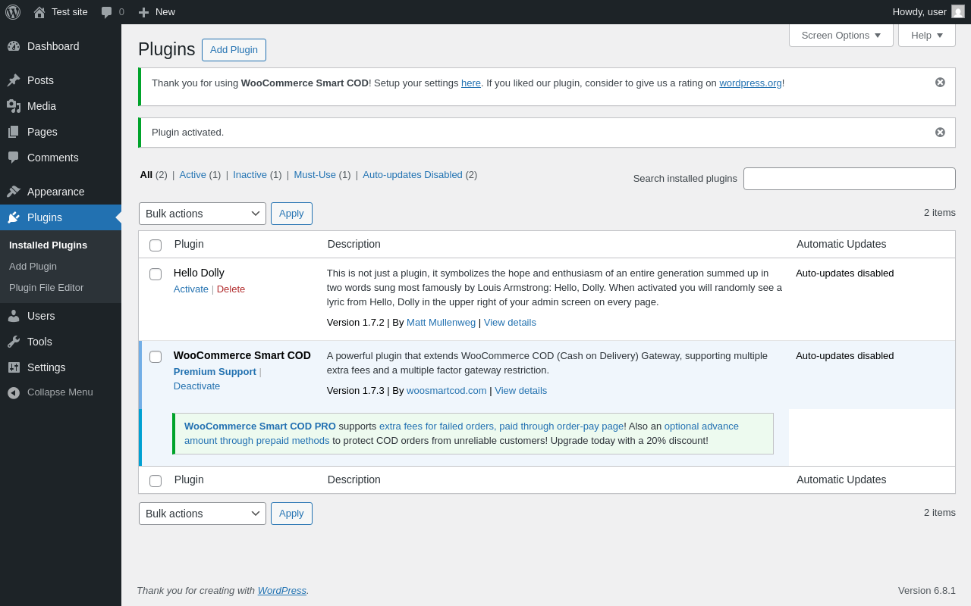The image size is (971, 606).
Task: Filter plugins by the Inactive tab
Action: (250, 175)
